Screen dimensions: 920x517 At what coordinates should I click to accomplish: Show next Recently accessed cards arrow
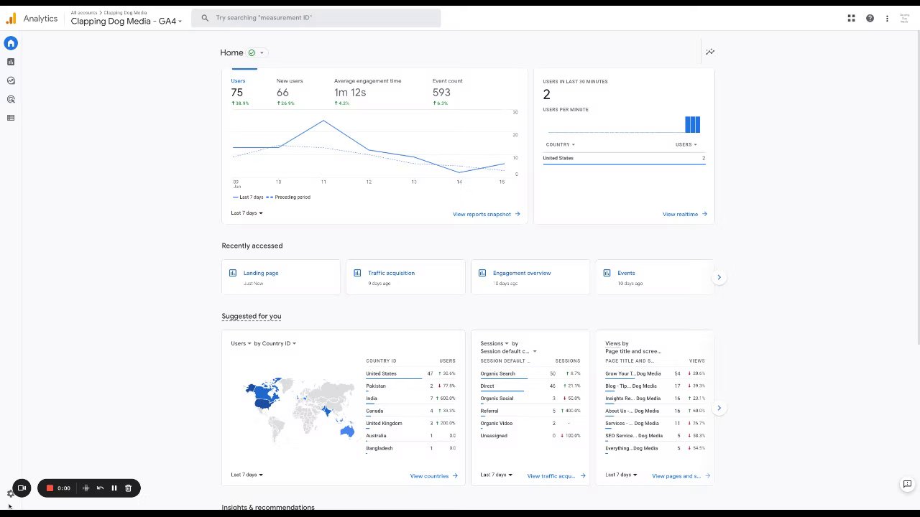click(719, 277)
